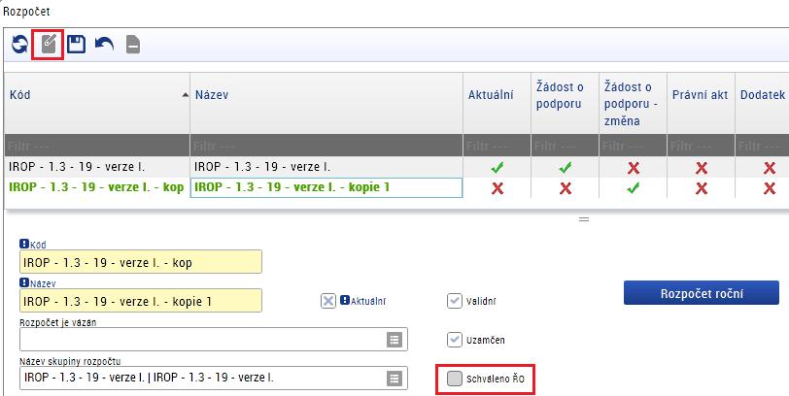
Task: Click Aktuální X in kopie 1 row
Action: [497, 188]
